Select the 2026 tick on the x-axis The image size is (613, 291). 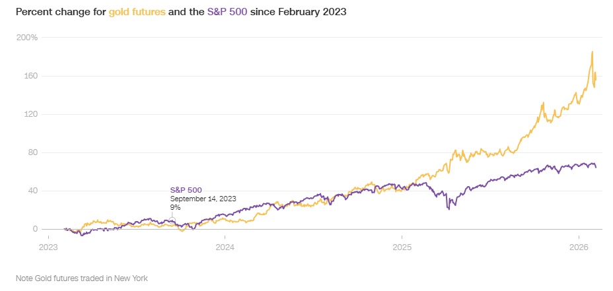579,247
